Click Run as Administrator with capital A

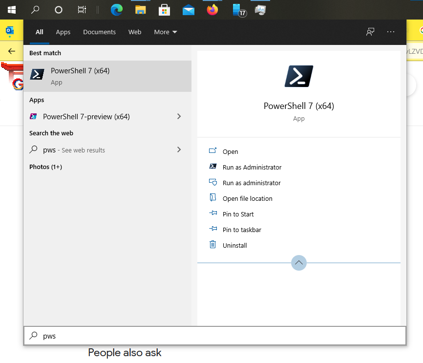click(252, 167)
